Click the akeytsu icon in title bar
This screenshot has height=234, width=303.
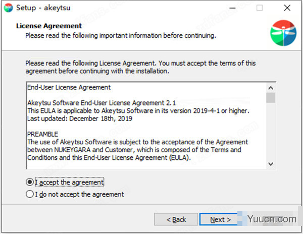(8, 8)
